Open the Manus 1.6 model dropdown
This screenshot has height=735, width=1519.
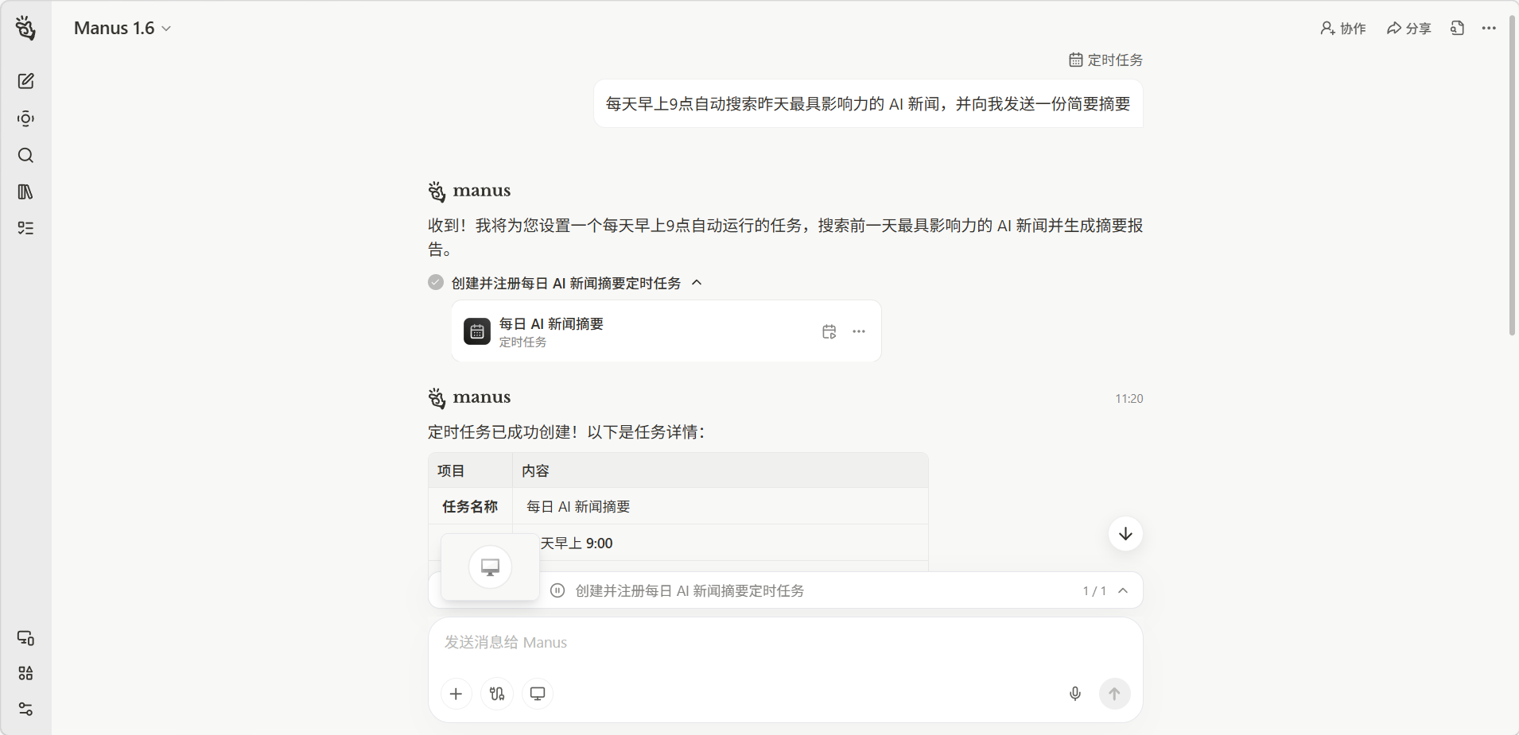(x=122, y=29)
